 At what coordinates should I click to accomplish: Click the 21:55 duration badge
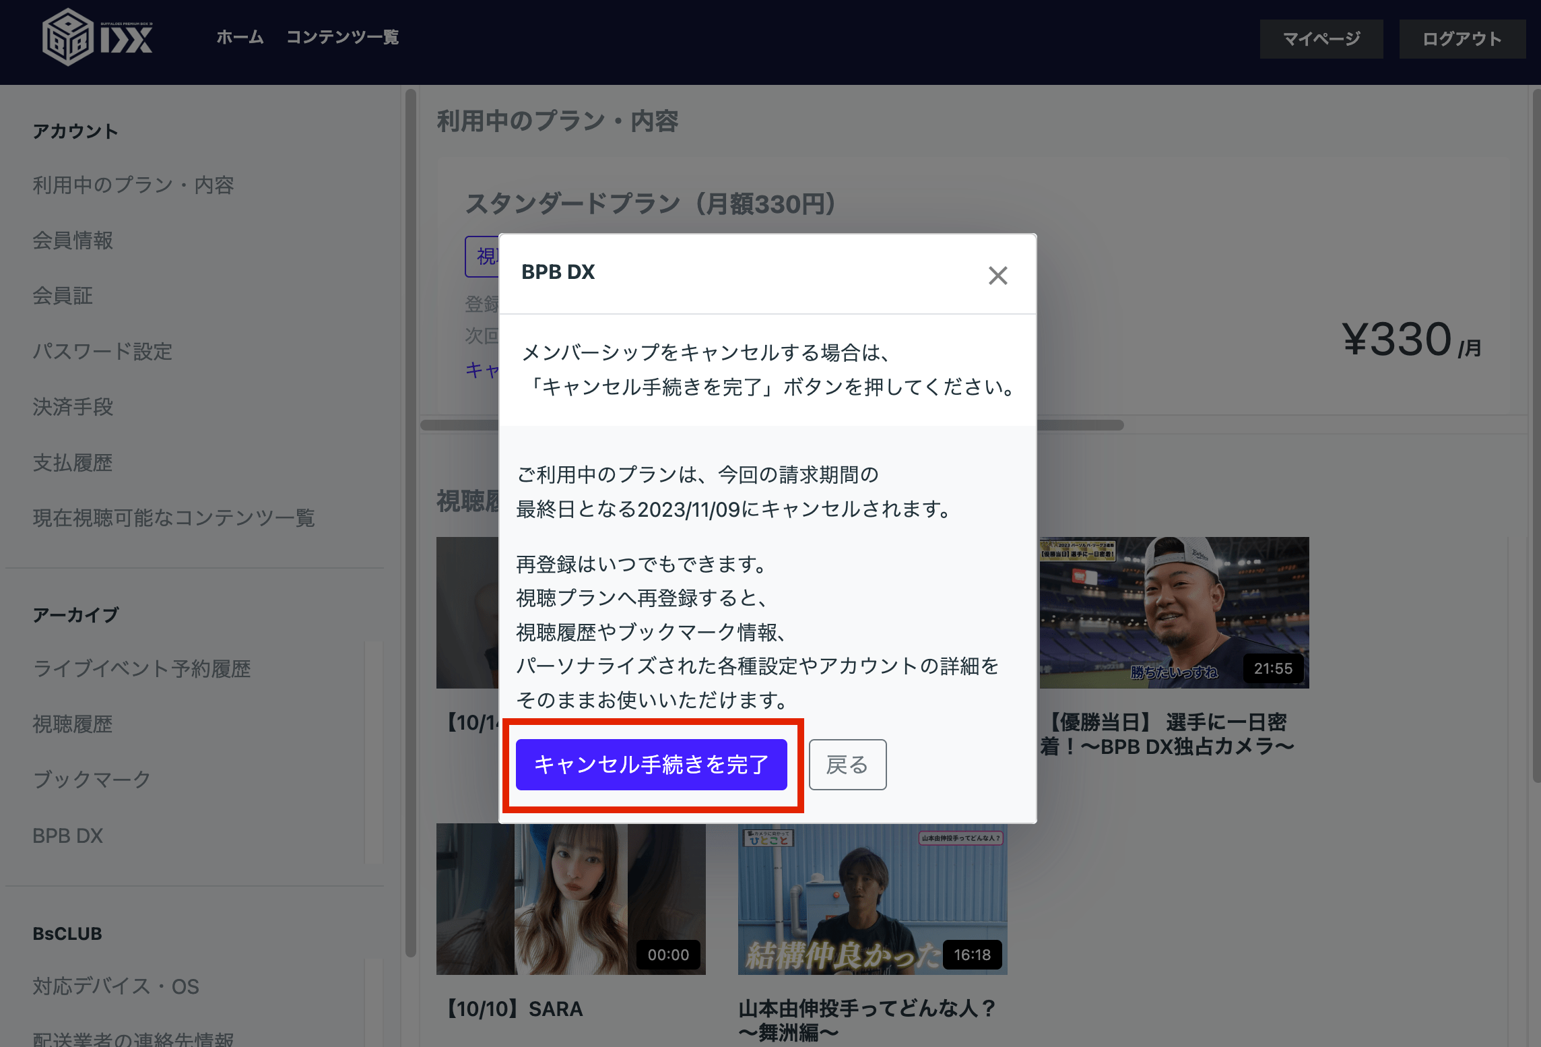pyautogui.click(x=1273, y=668)
